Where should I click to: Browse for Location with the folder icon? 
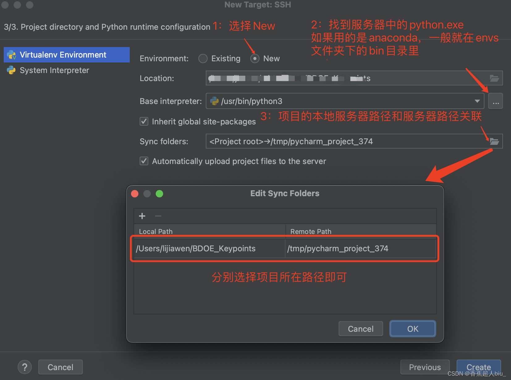coord(494,78)
